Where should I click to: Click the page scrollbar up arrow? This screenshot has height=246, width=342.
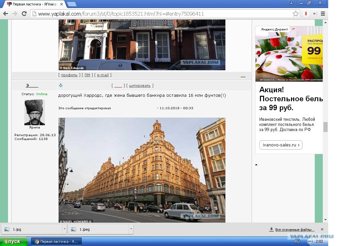point(325,22)
